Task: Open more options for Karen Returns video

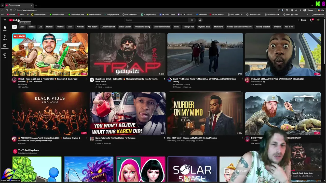Action: (164, 138)
